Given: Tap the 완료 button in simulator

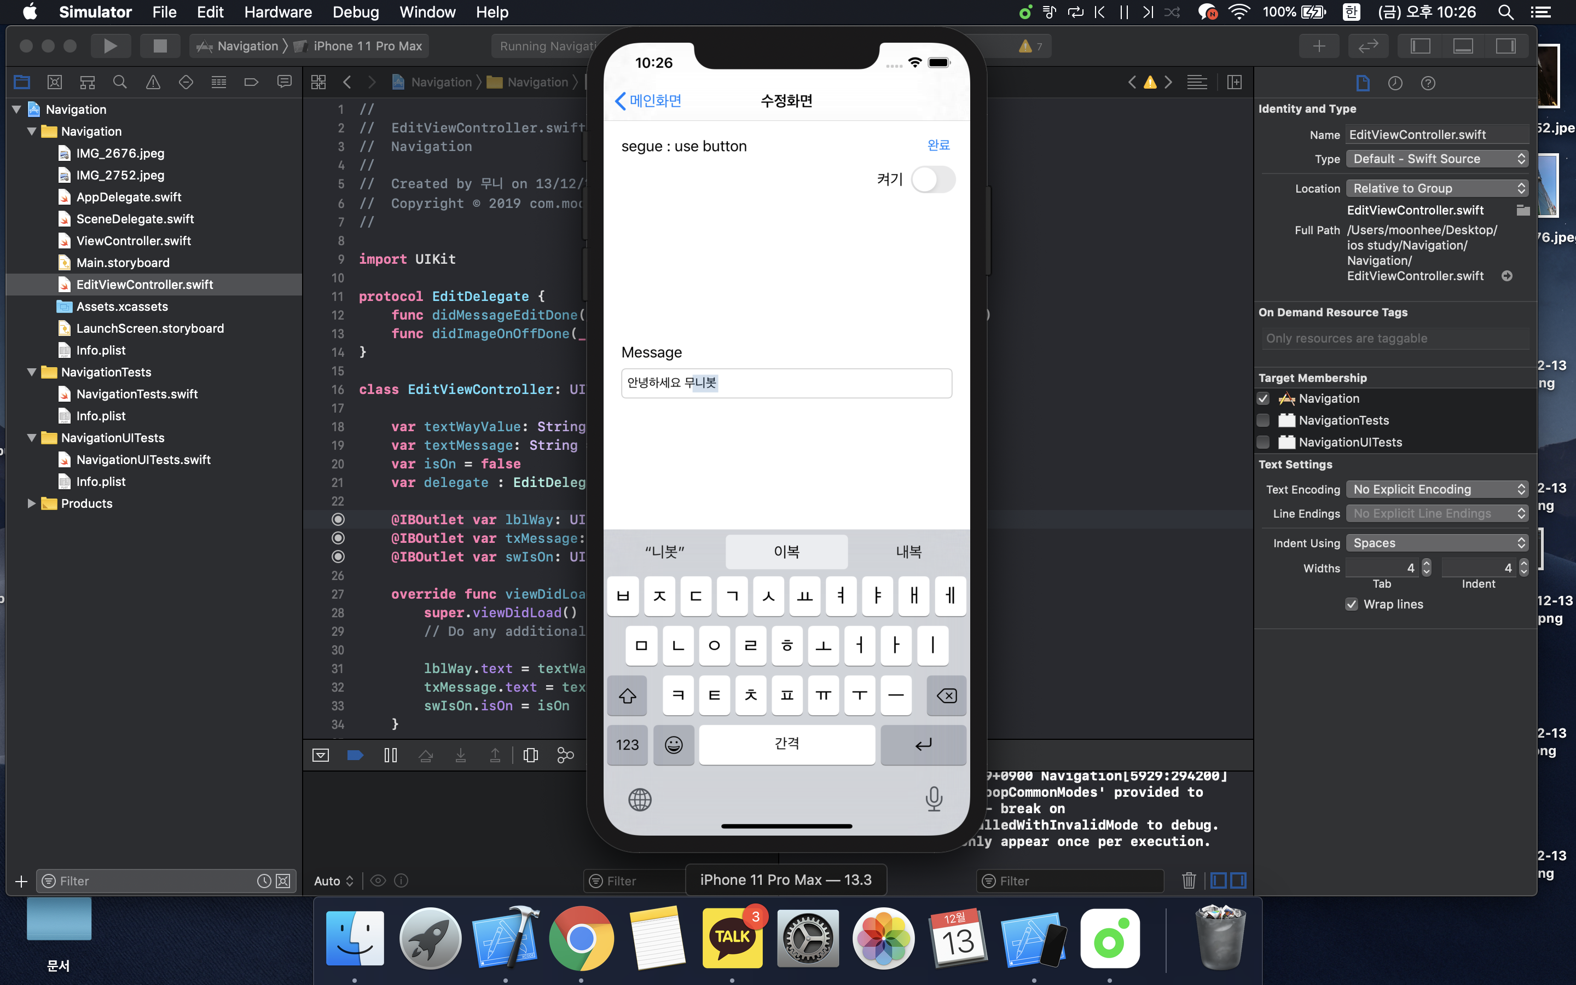Looking at the screenshot, I should coord(938,145).
